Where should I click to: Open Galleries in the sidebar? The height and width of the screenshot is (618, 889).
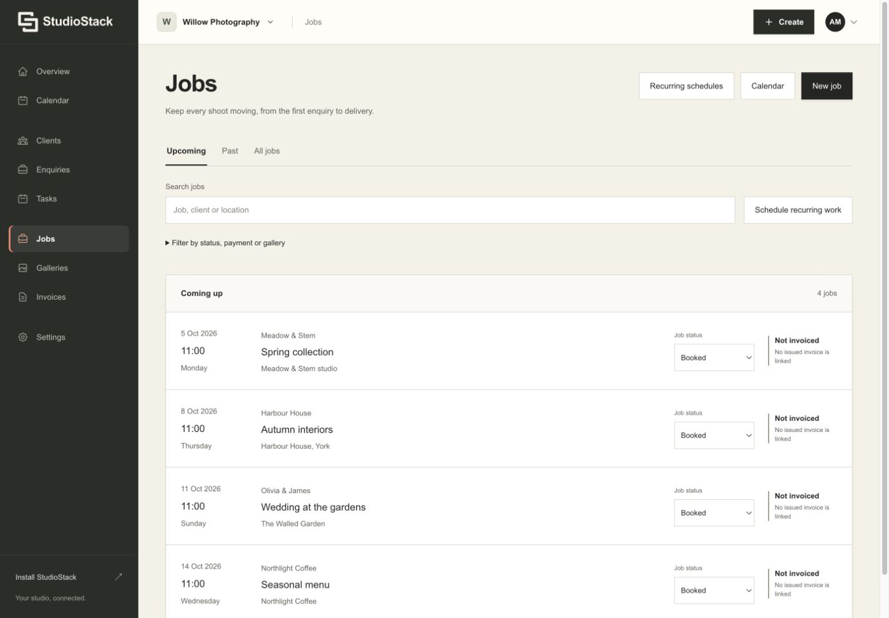click(x=69, y=268)
